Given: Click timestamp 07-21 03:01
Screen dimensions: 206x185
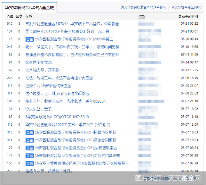Looking at the screenshot, I should pos(189,31).
